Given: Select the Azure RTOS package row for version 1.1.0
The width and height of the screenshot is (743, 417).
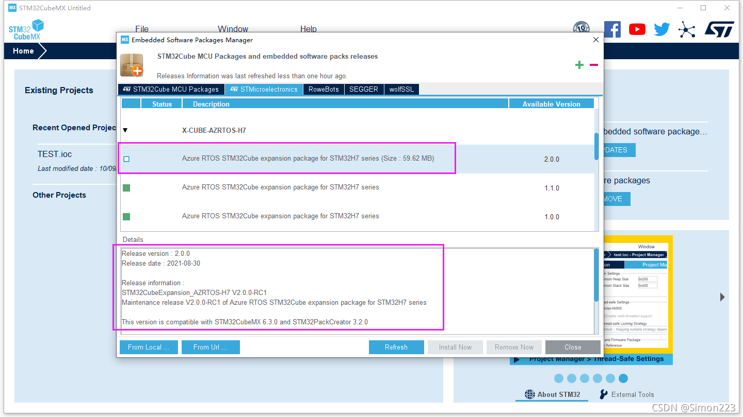Looking at the screenshot, I should pos(357,188).
